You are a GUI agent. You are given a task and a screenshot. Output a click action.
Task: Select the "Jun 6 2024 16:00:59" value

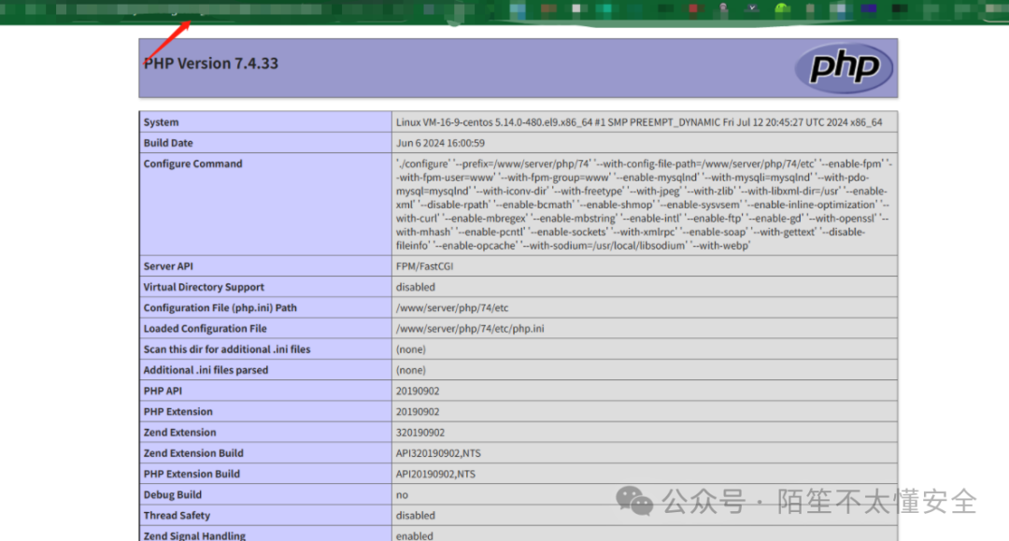[x=440, y=143]
